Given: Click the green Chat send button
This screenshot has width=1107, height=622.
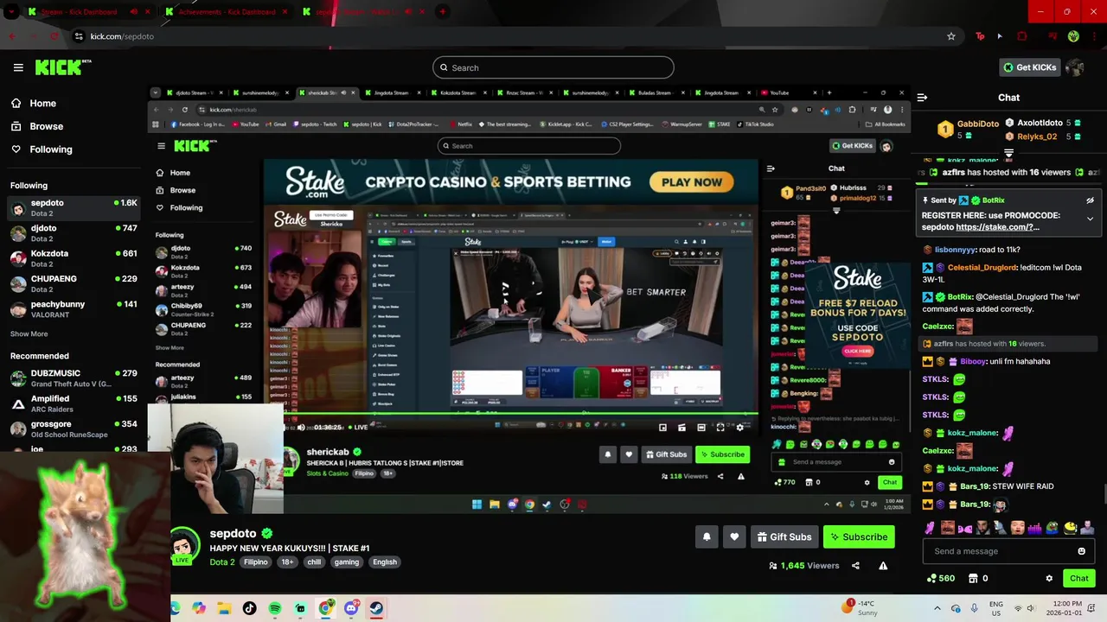Looking at the screenshot, I should pyautogui.click(x=1079, y=578).
